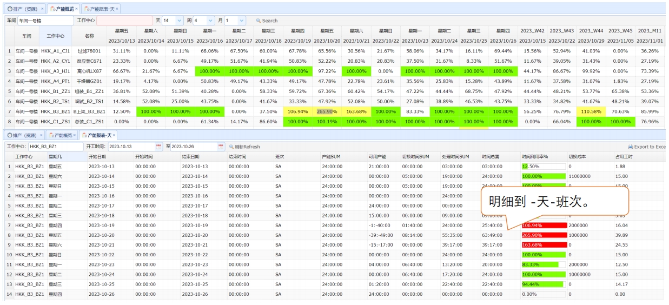The height and width of the screenshot is (305, 669).
Task: Close the upper 排产（资源） tab
Action: 42,9
